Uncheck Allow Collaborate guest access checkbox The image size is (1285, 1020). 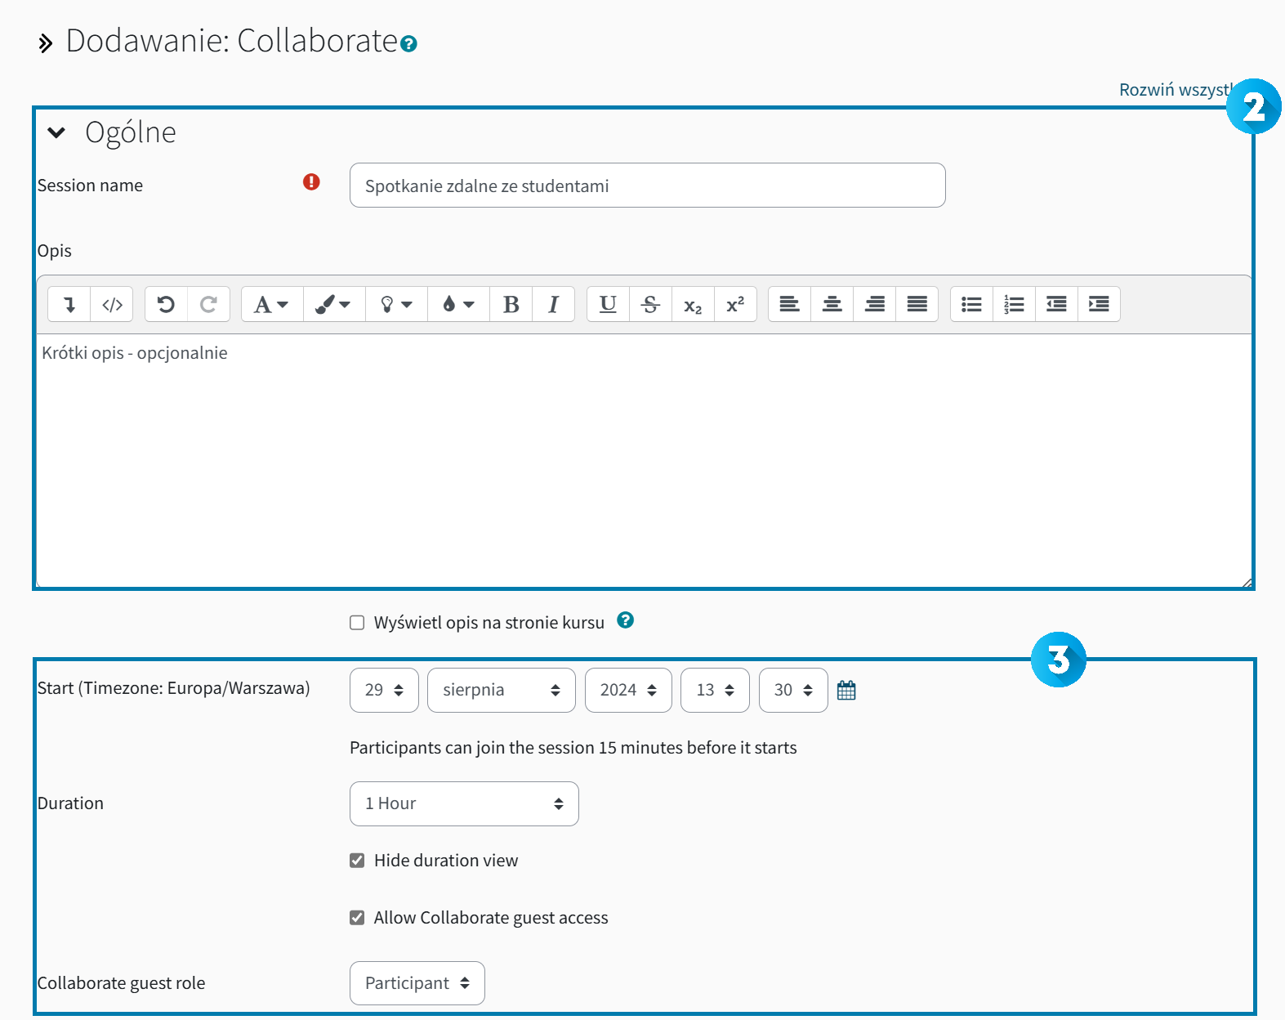(357, 918)
